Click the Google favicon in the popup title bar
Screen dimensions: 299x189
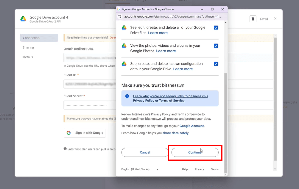(119, 9)
